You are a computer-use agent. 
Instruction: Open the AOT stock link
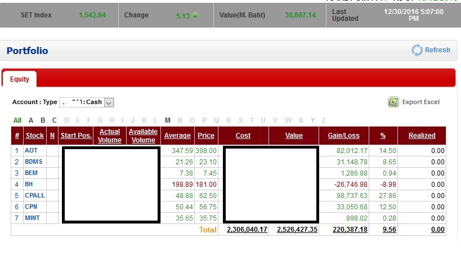click(31, 150)
